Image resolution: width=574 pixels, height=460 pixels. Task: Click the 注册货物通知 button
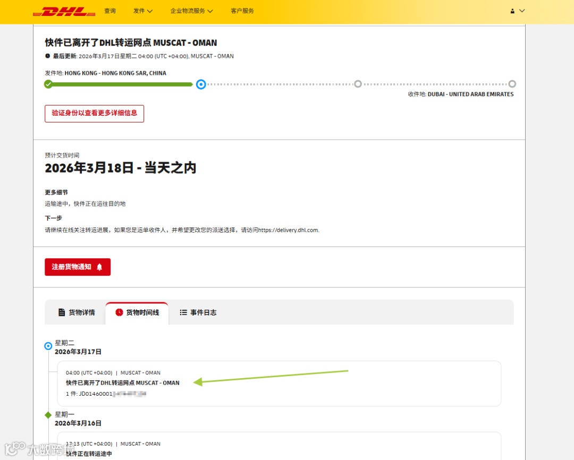click(78, 267)
